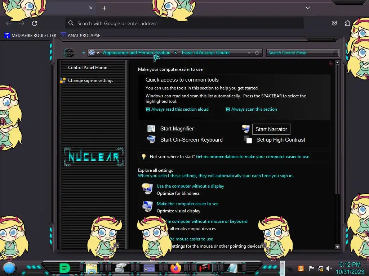Expand the breadcrumb overflow chevrons
369x276 pixels.
pos(98,52)
